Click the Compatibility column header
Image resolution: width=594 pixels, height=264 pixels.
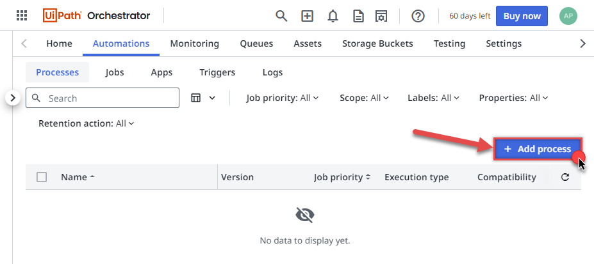pyautogui.click(x=506, y=177)
